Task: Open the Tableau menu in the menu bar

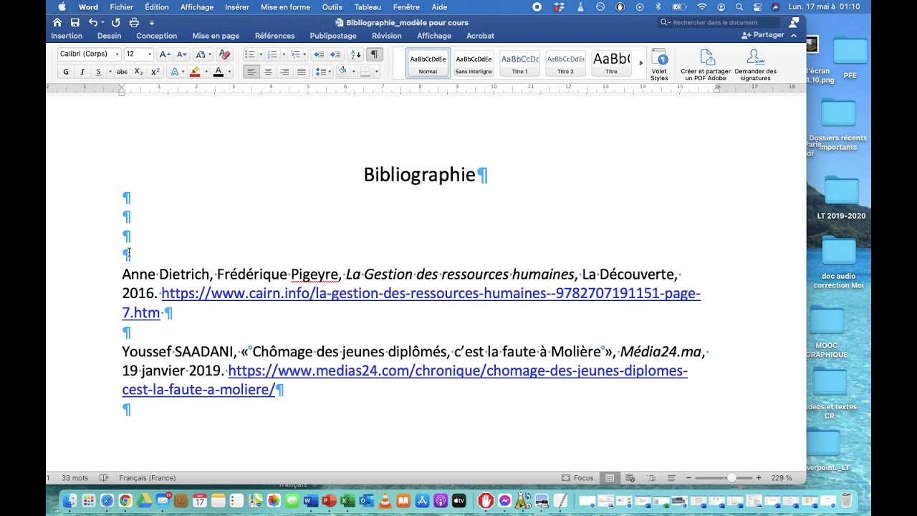Action: pyautogui.click(x=368, y=7)
